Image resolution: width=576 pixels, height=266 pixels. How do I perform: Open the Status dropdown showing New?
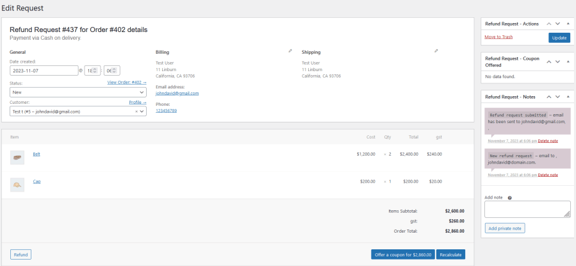pyautogui.click(x=78, y=92)
